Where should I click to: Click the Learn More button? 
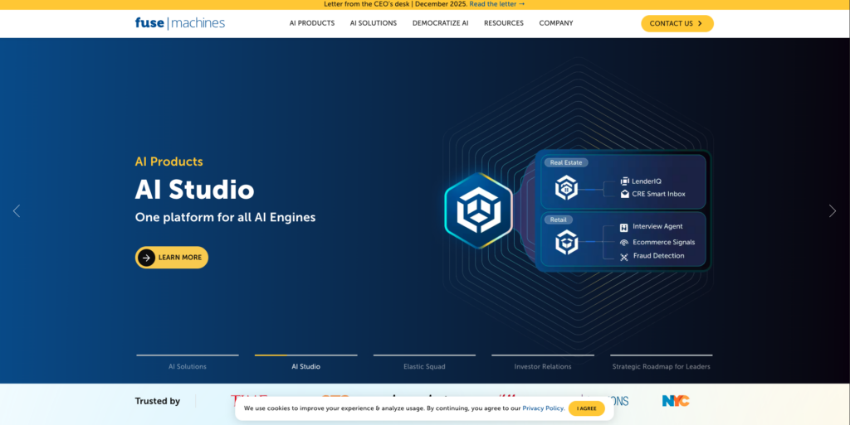171,258
